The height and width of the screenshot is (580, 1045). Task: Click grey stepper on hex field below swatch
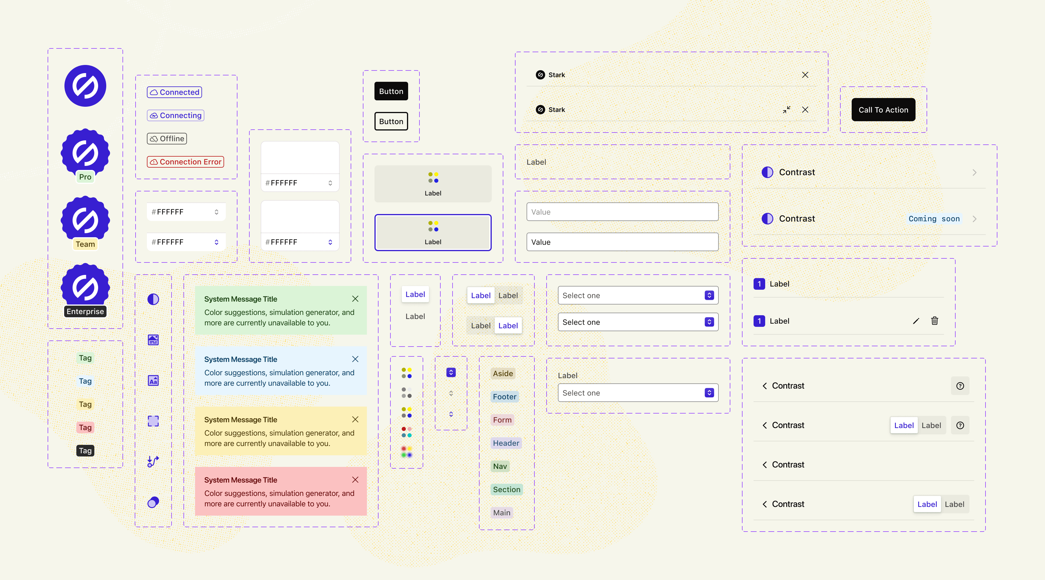330,183
